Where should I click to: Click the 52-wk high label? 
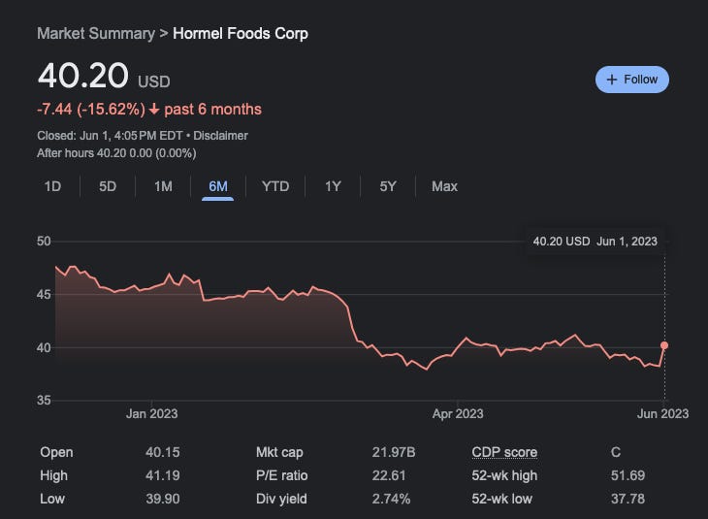pyautogui.click(x=504, y=475)
